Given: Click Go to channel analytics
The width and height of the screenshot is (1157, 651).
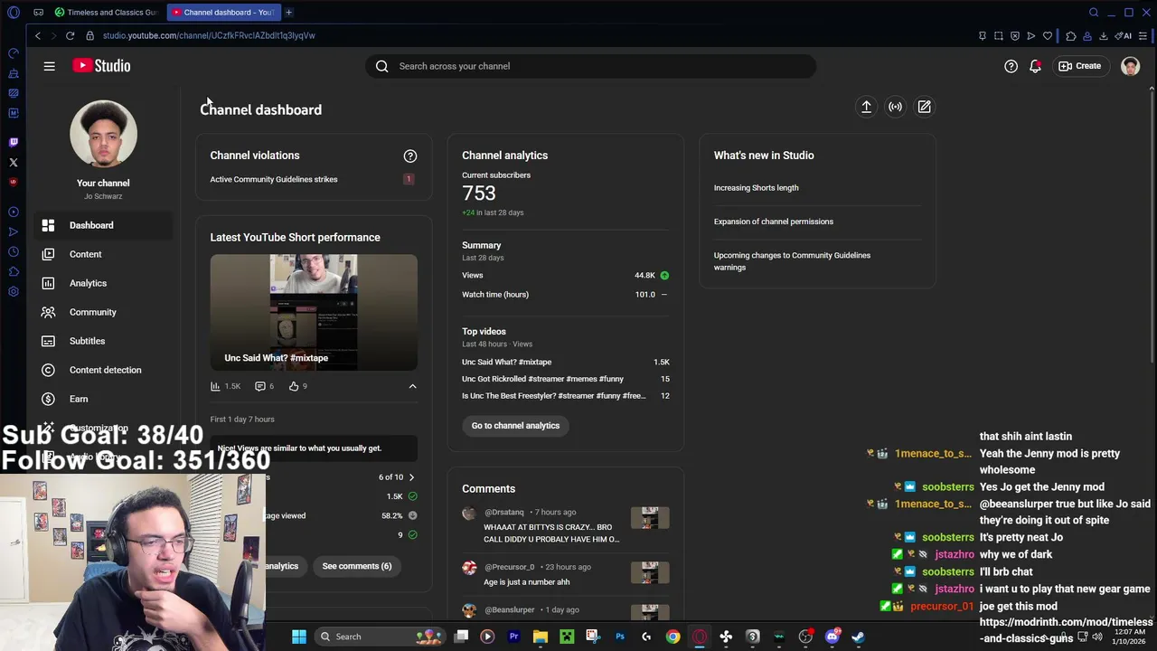Looking at the screenshot, I should 515,426.
